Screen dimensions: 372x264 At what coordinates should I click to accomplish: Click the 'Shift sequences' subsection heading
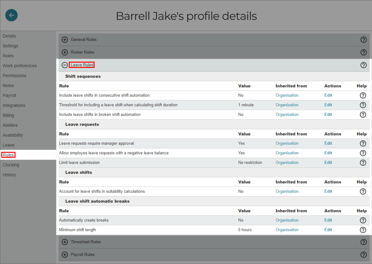(83, 76)
